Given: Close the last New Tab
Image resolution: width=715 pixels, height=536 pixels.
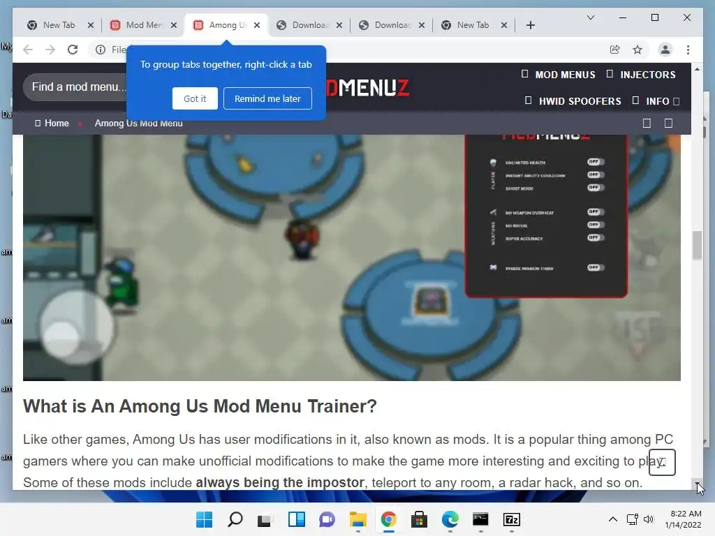Looking at the screenshot, I should click(x=504, y=25).
